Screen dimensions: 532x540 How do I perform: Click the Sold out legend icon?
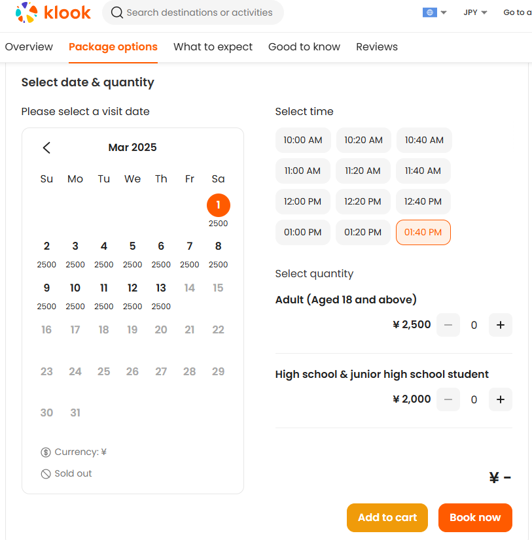click(46, 474)
